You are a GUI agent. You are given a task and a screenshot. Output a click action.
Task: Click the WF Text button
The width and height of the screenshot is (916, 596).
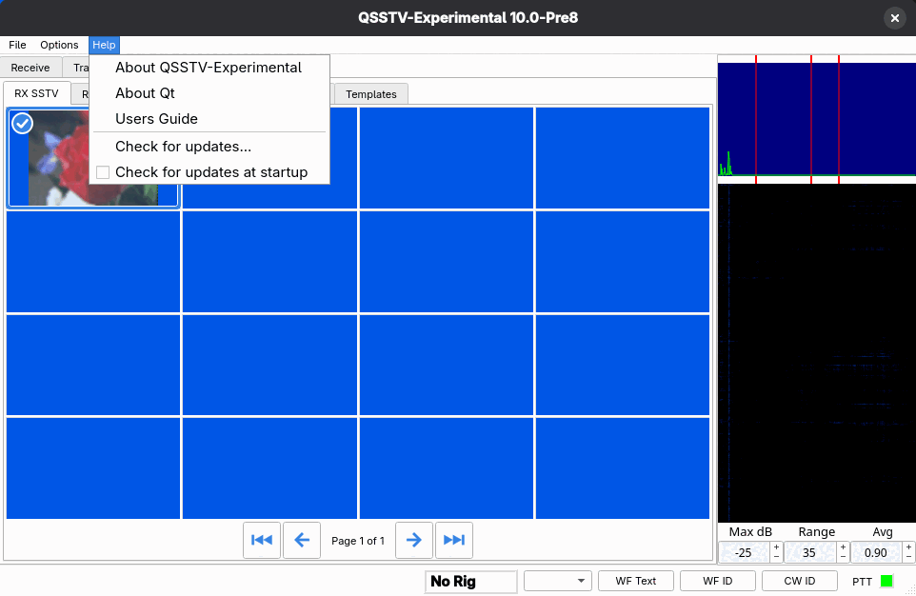tap(636, 581)
